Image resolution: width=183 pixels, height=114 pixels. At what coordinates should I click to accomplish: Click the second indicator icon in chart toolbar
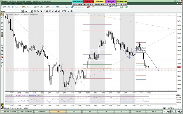click(38, 11)
